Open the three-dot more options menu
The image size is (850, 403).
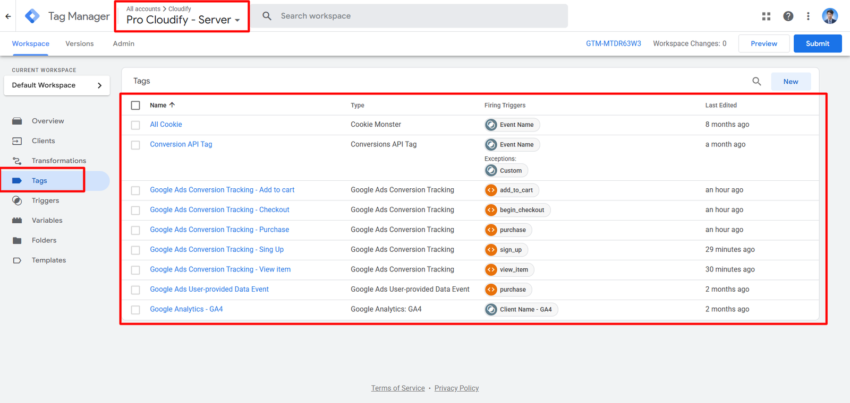point(808,16)
